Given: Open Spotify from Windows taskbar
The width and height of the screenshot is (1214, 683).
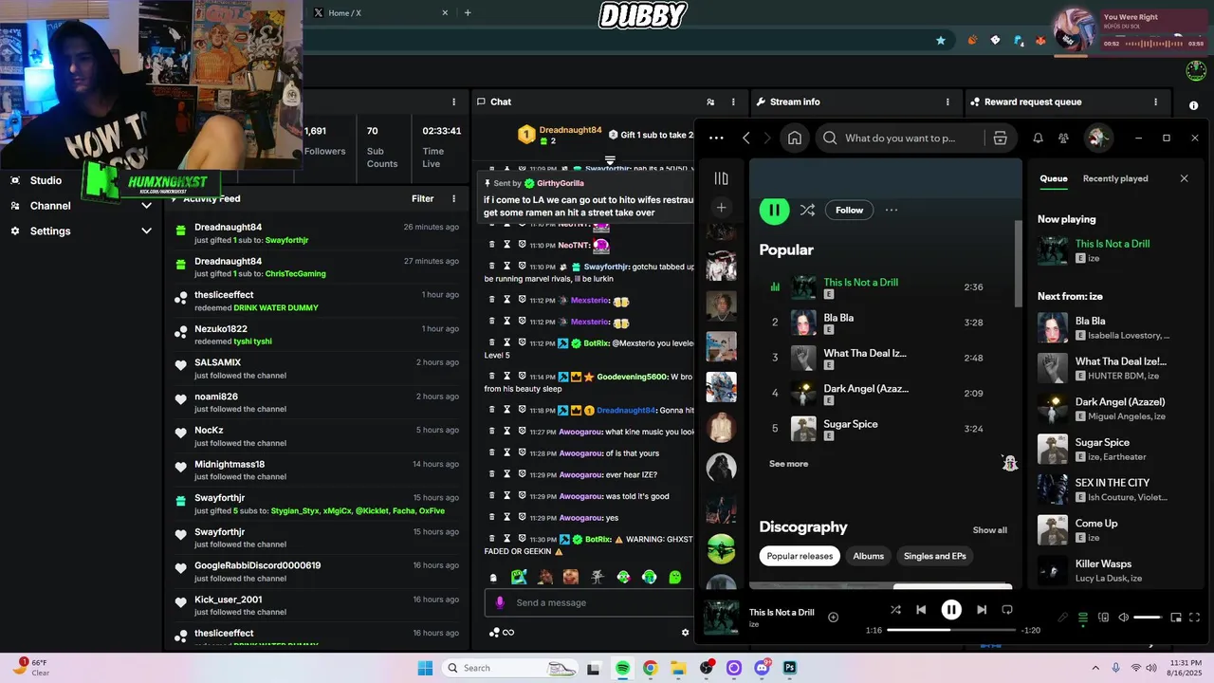Looking at the screenshot, I should [x=622, y=668].
